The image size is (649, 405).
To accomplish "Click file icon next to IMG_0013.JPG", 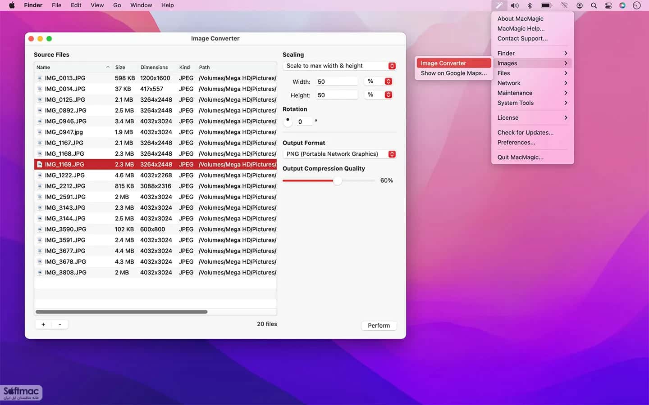I will pos(40,78).
